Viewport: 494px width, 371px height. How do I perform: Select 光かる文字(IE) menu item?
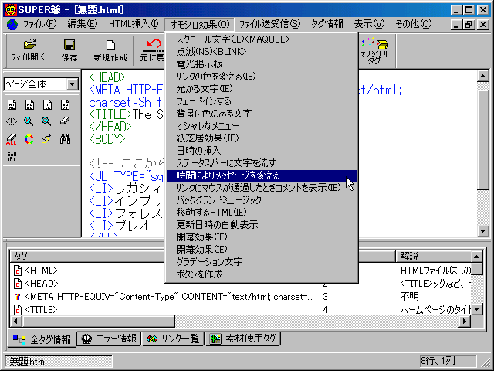point(262,89)
